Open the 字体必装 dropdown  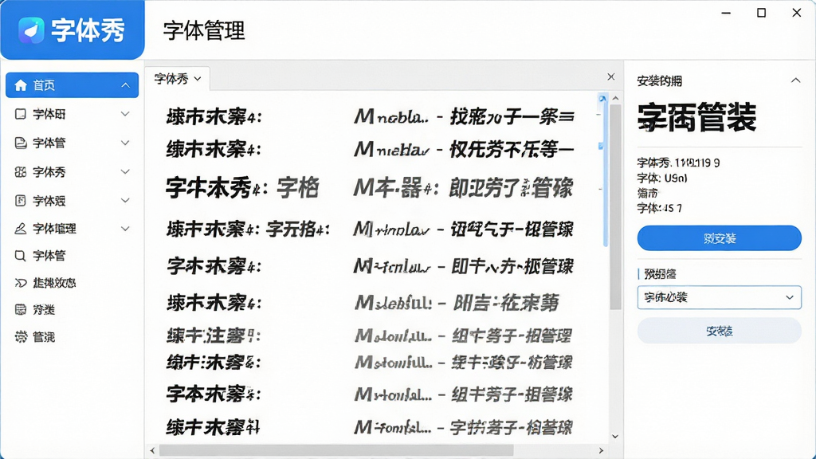tap(720, 298)
